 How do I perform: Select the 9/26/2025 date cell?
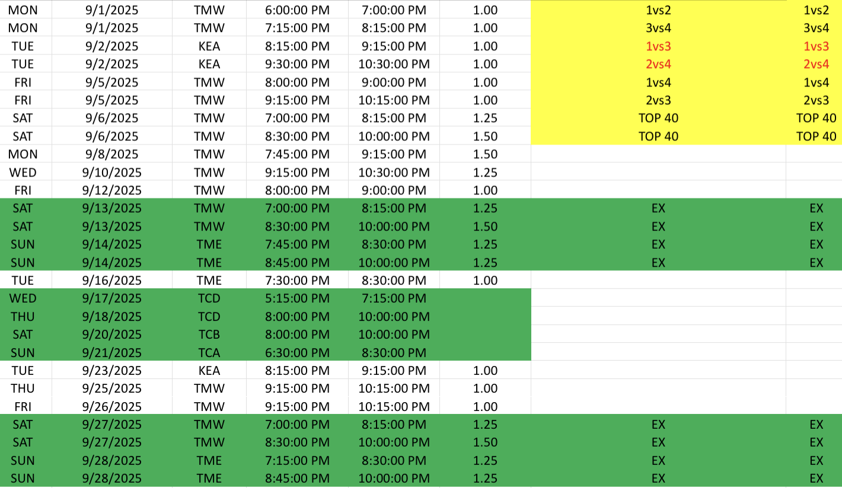[x=112, y=406]
